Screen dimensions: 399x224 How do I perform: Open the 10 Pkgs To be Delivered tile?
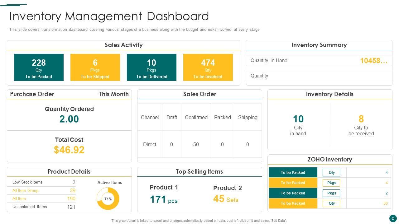tap(151, 68)
